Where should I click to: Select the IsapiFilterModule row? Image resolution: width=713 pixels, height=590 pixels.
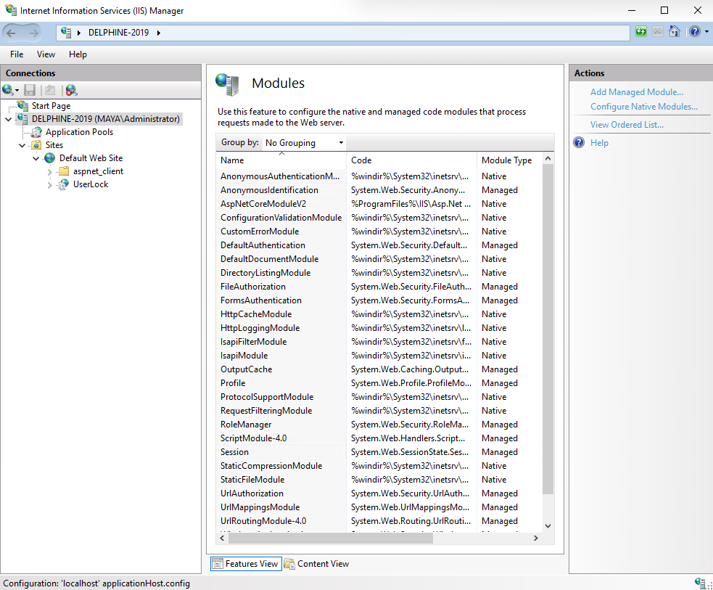379,342
